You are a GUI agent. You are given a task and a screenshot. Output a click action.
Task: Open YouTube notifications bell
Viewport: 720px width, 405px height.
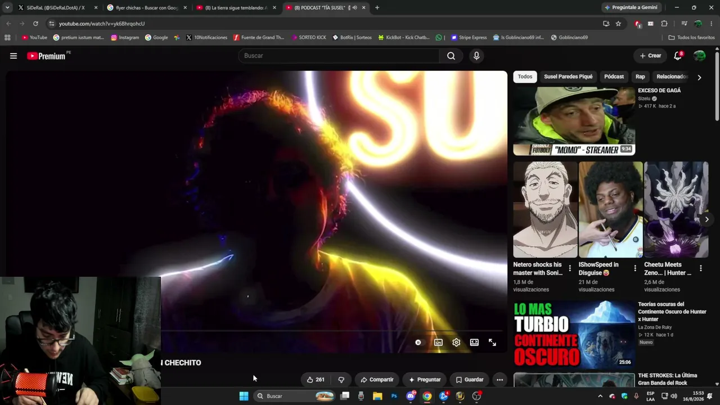coord(678,56)
